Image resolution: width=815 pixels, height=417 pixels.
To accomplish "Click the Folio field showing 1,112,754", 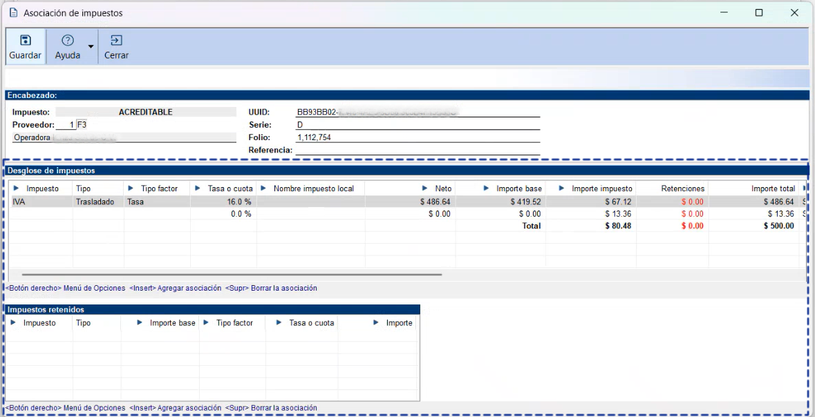I will coord(417,137).
